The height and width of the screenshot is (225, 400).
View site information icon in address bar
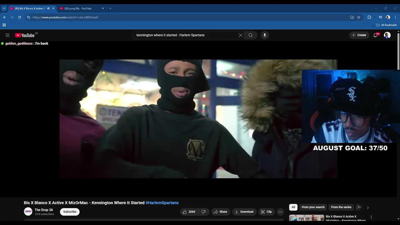[x=28, y=17]
